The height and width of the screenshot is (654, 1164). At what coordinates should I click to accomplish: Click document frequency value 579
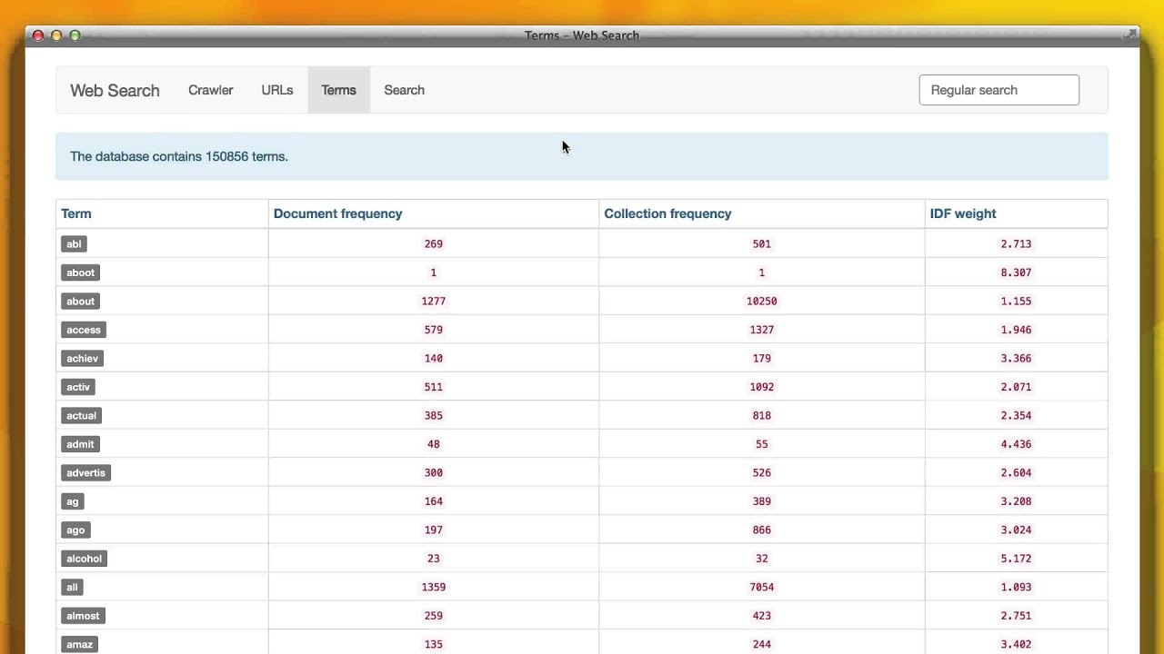coord(433,330)
